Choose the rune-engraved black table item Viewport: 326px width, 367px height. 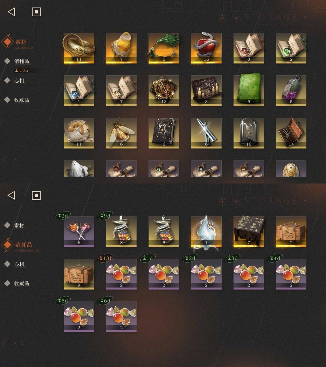pos(249,232)
